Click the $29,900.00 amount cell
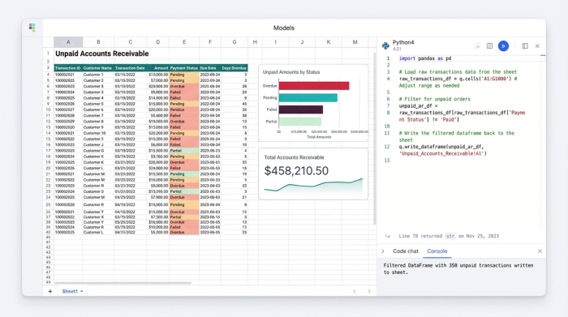Image resolution: width=568 pixels, height=317 pixels. 157,87
